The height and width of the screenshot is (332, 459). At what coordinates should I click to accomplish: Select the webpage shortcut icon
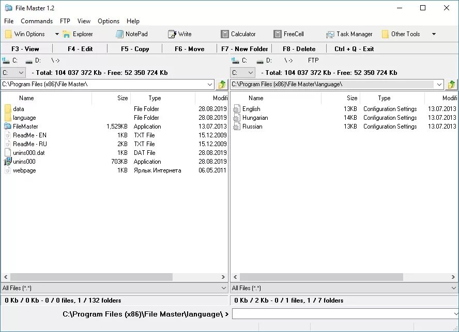(x=8, y=170)
